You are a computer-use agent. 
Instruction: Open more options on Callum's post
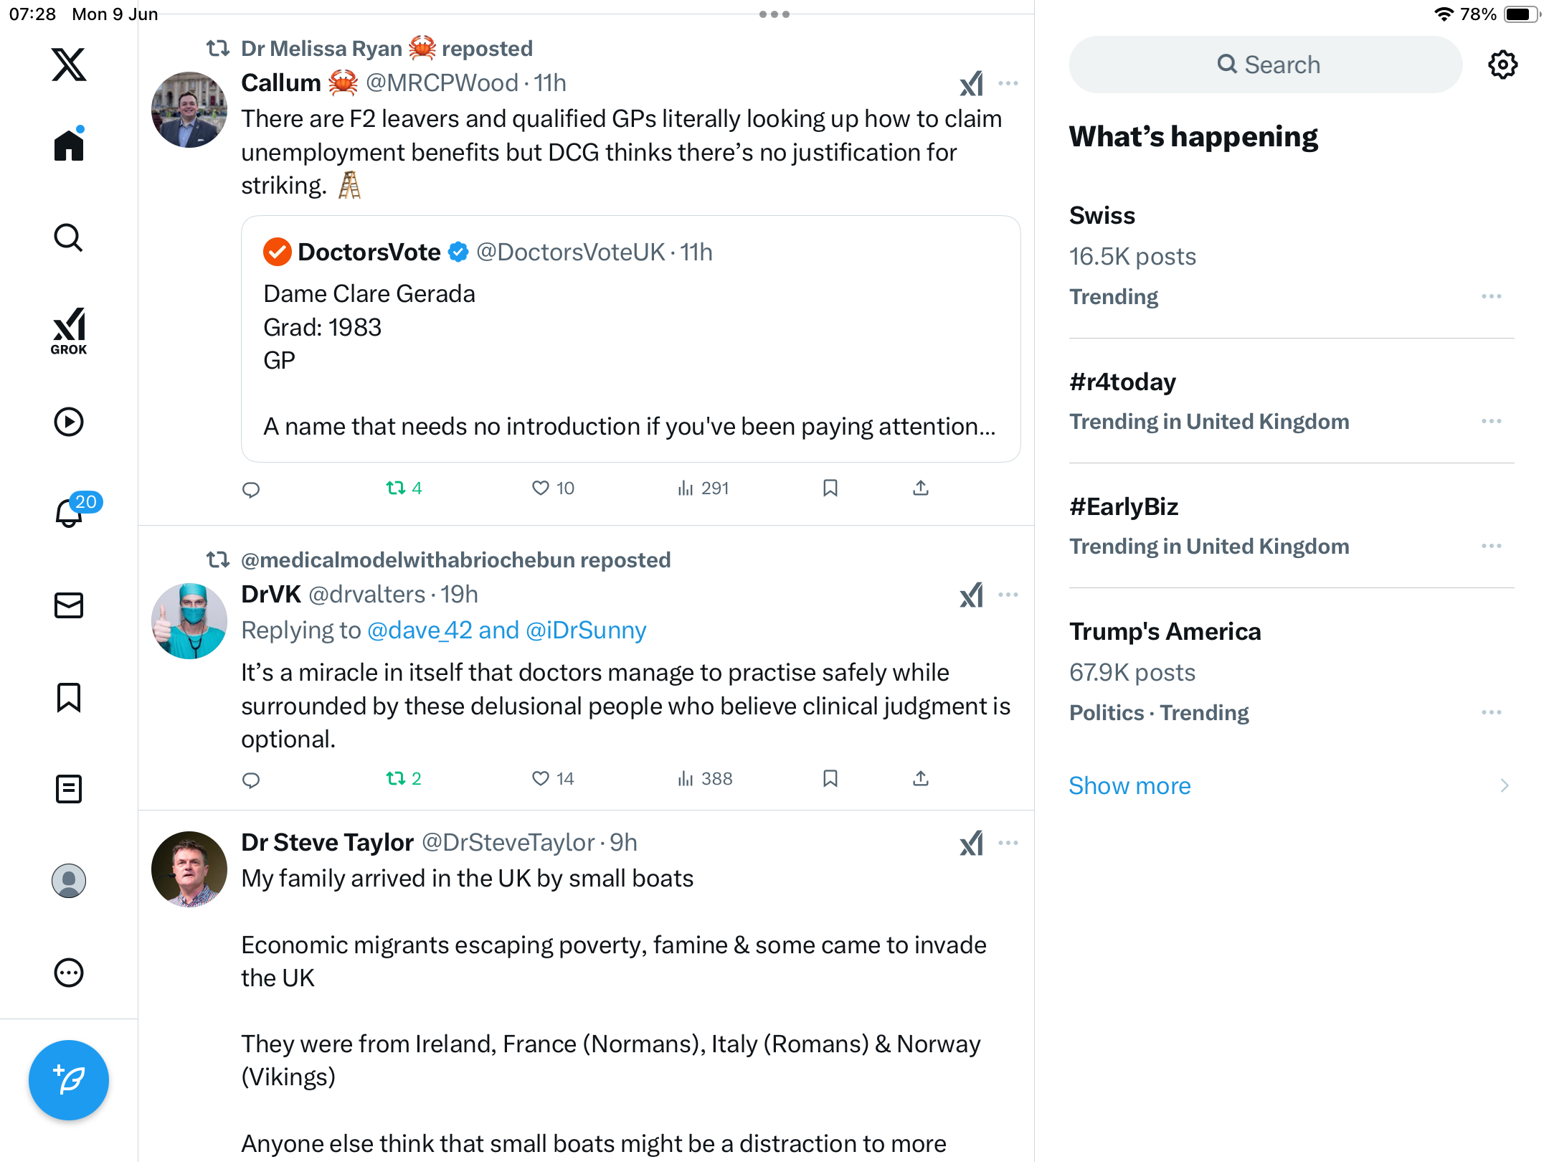(x=1008, y=83)
